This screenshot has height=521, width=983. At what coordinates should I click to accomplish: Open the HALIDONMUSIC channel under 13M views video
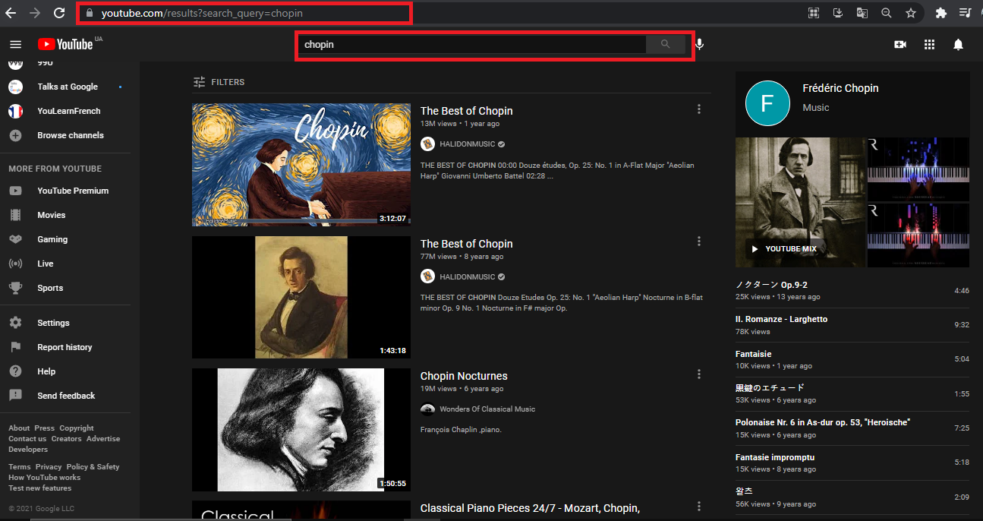tap(468, 144)
